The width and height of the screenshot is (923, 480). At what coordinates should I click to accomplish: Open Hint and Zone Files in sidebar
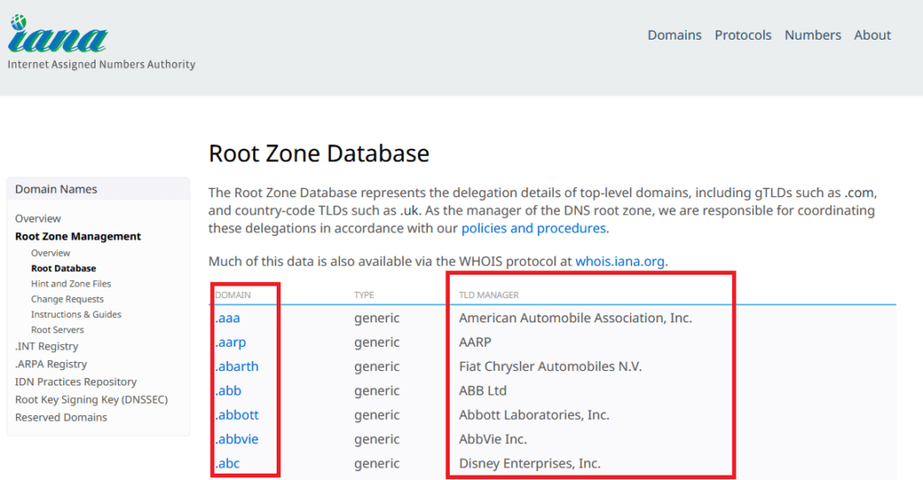point(70,284)
